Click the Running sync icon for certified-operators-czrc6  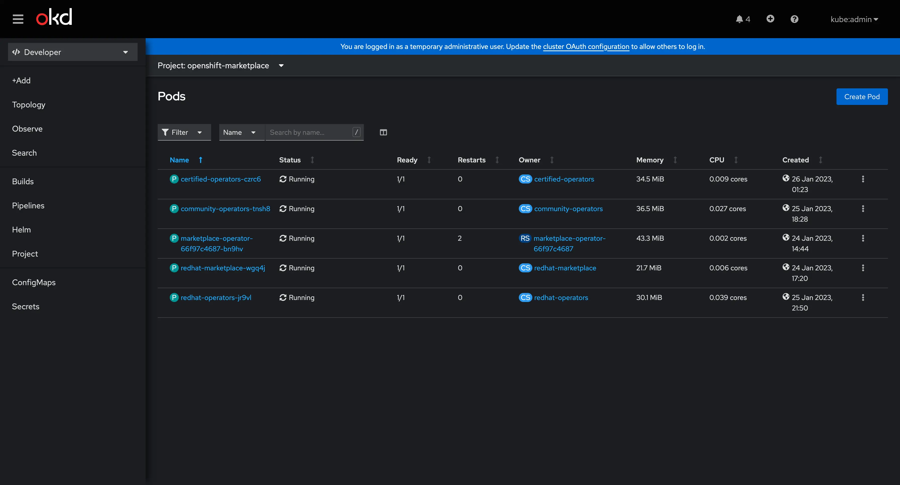[x=283, y=179]
